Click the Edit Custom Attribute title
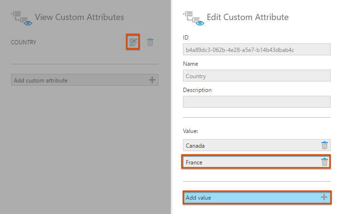Viewport: 342px width, 214px height. coord(248,17)
